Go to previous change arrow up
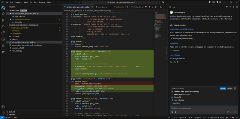 (x=149, y=7)
